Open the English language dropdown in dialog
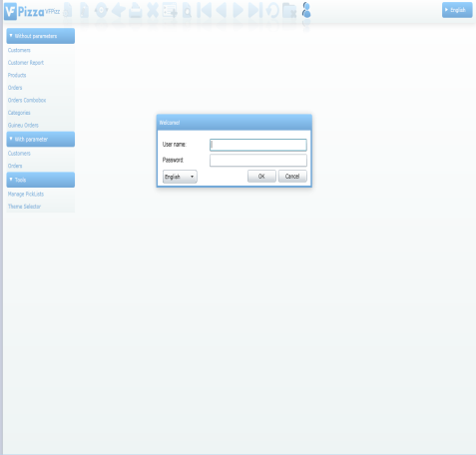Screen dimensions: 476x455 [180, 177]
